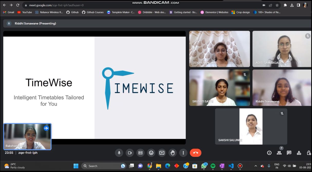Raise your hand in the meeting
This screenshot has height=172, width=312.
[x=172, y=153]
